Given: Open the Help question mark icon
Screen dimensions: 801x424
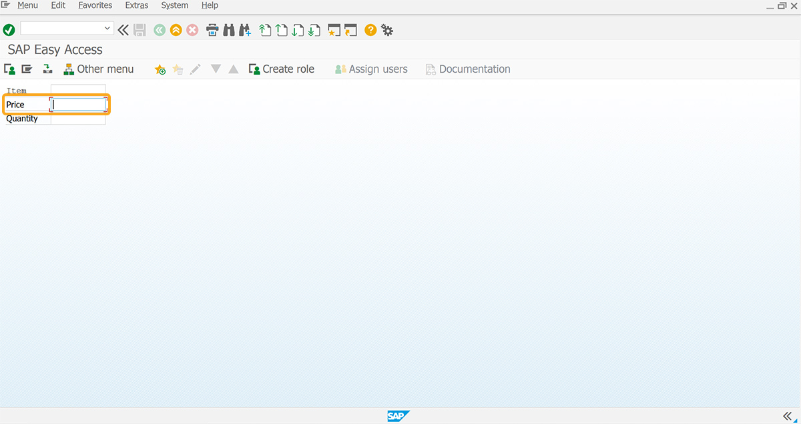Looking at the screenshot, I should (370, 30).
